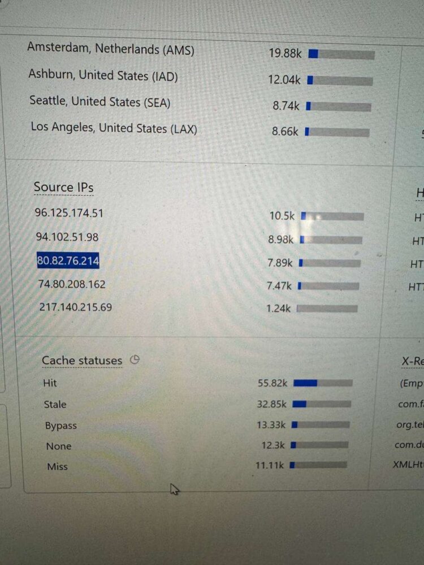
Task: Click the 10.5k bar for 96.125.174.51
Action: pyautogui.click(x=332, y=216)
